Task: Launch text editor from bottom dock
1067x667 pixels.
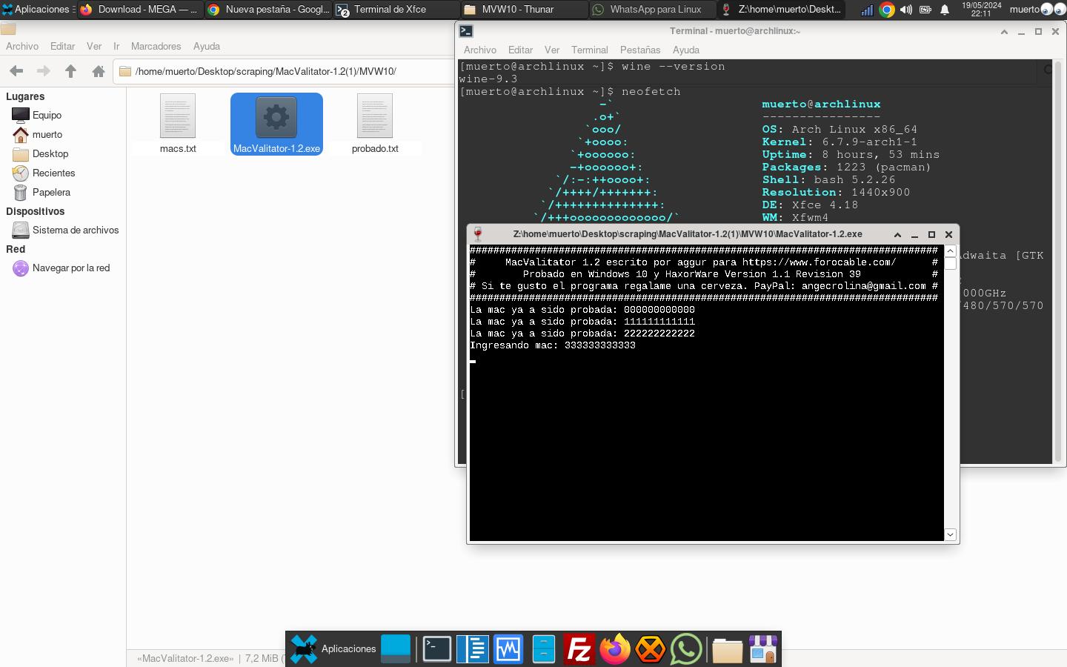Action: click(x=473, y=649)
